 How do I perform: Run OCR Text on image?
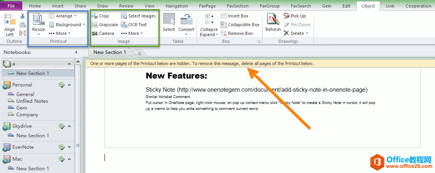[x=134, y=25]
